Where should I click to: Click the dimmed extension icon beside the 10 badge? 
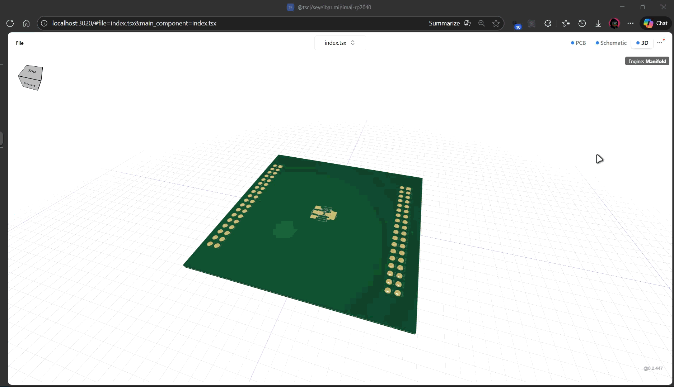click(x=532, y=23)
